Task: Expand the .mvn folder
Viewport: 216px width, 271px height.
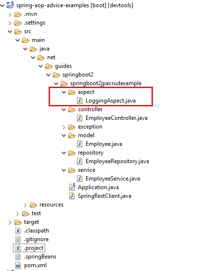Action: pos(10,14)
